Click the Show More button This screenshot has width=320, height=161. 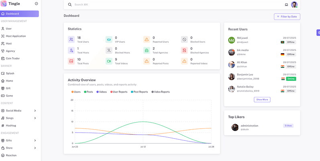[x=262, y=100]
